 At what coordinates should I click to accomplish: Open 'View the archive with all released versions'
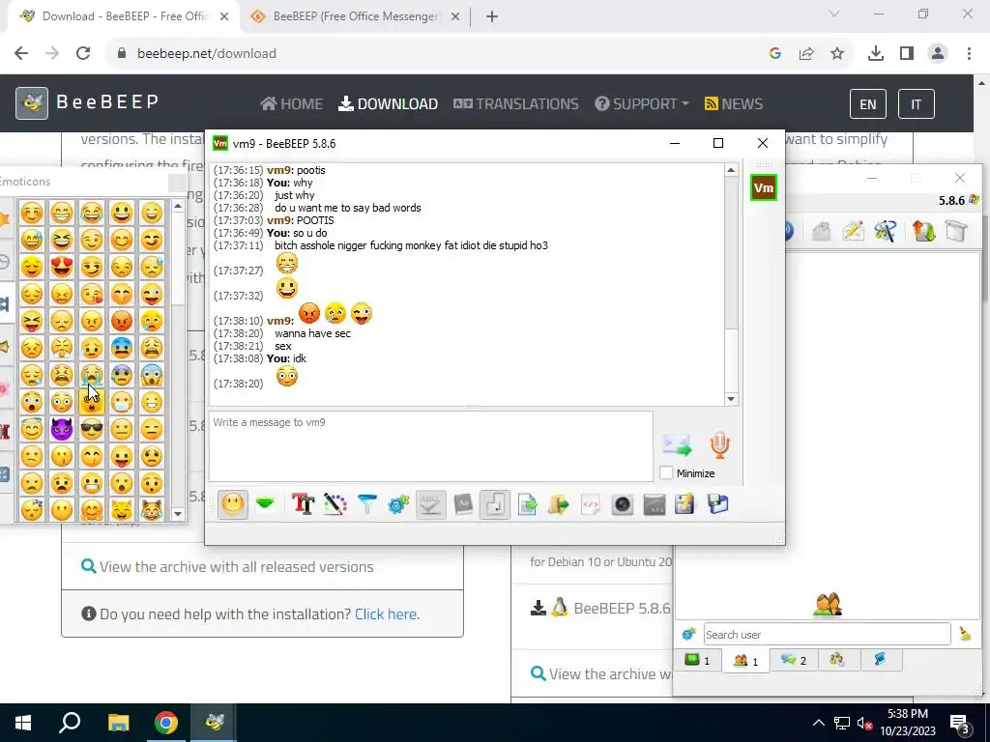[236, 566]
